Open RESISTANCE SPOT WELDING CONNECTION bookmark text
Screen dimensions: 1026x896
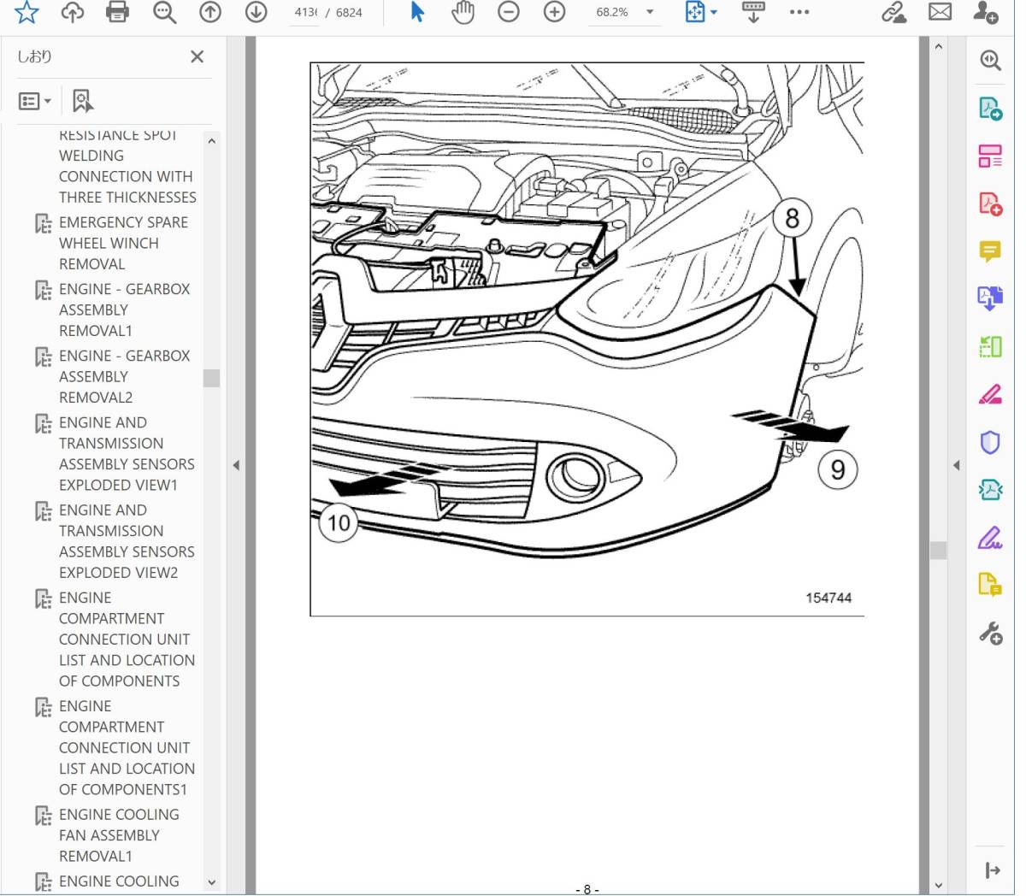pyautogui.click(x=127, y=166)
